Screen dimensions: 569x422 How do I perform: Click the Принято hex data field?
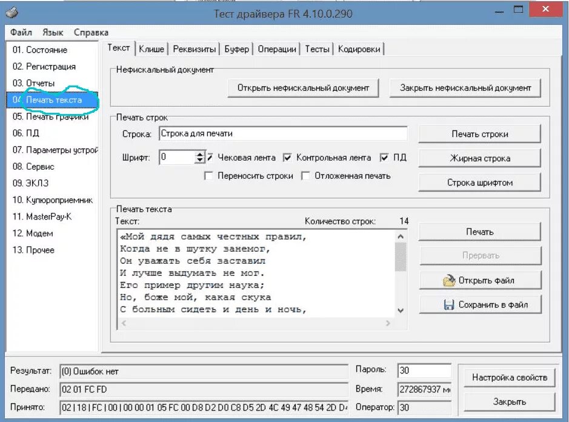204,407
